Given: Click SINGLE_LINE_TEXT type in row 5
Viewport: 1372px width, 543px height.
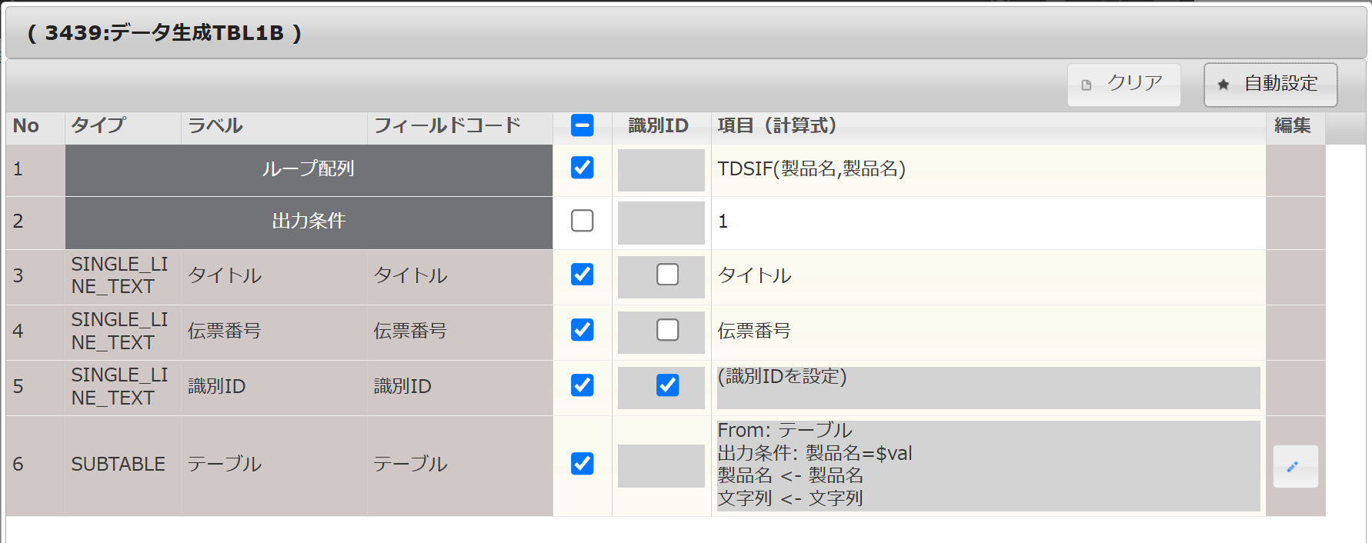Looking at the screenshot, I should pos(123,387).
